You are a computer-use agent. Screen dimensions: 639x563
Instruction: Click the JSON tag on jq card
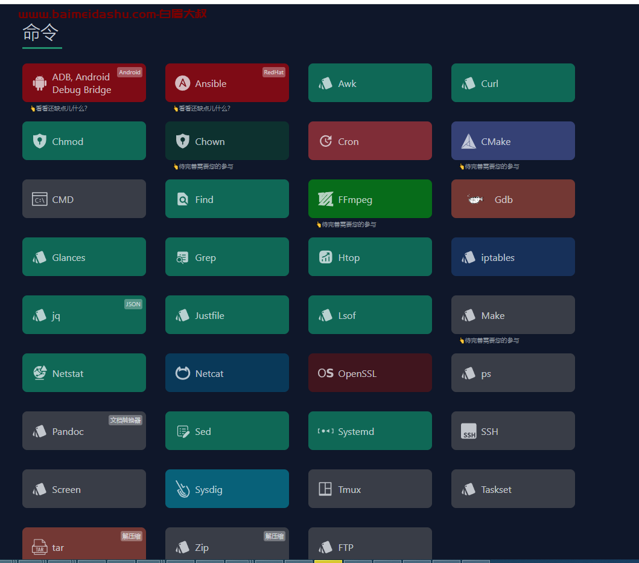(x=133, y=304)
